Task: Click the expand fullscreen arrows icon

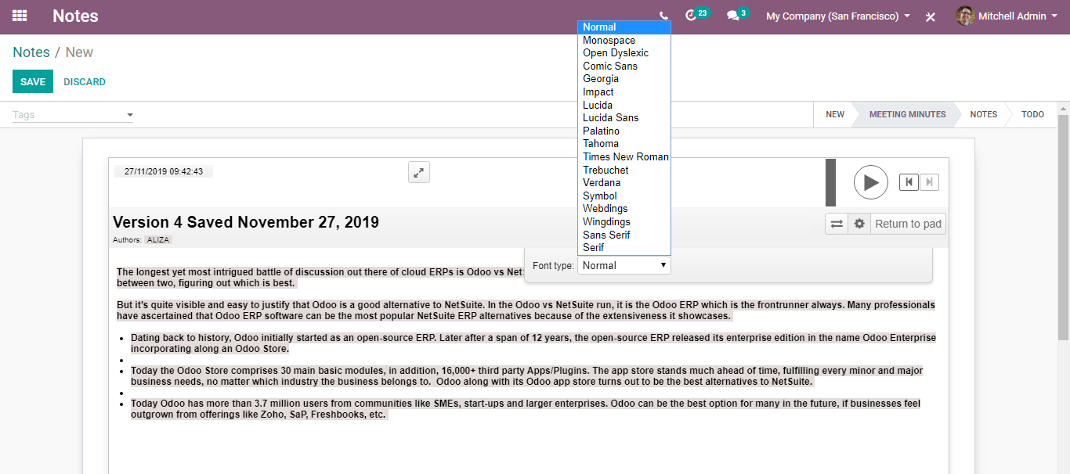Action: 419,172
